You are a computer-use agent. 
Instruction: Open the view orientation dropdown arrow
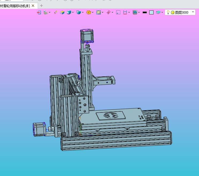coord(83,12)
